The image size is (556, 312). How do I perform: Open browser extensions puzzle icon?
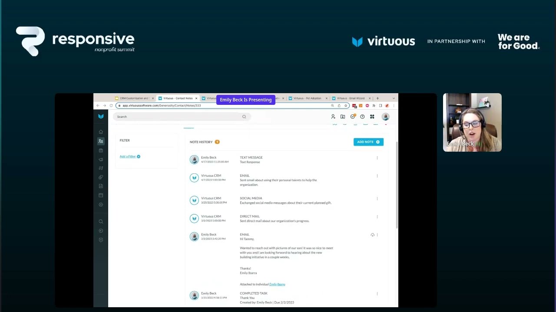(x=374, y=106)
